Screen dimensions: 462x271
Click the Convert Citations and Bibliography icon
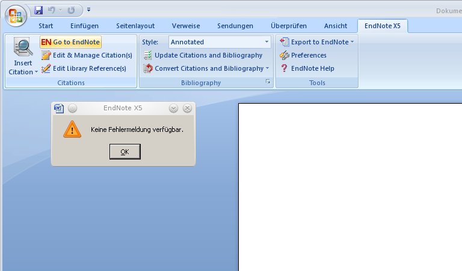pyautogui.click(x=147, y=68)
